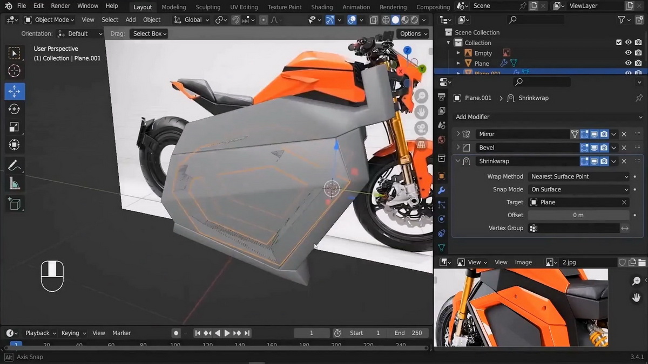
Task: Pick the Transform tool
Action: pyautogui.click(x=15, y=145)
